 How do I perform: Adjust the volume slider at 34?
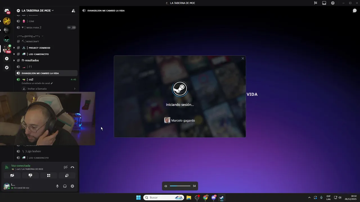pos(180,186)
